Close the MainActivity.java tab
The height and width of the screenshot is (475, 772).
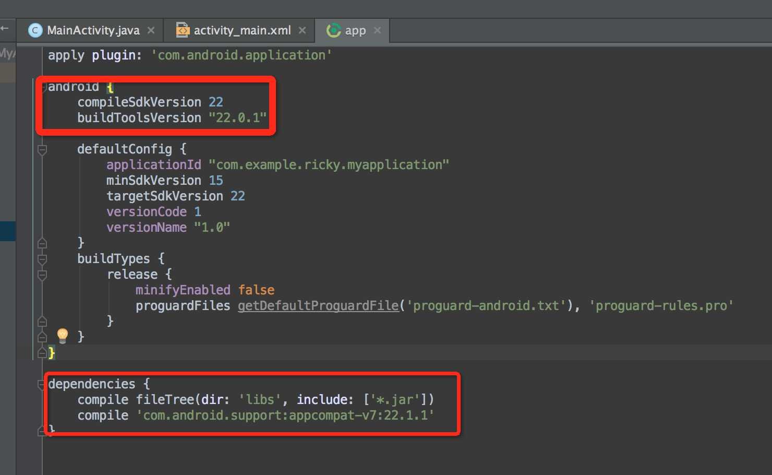tap(151, 30)
